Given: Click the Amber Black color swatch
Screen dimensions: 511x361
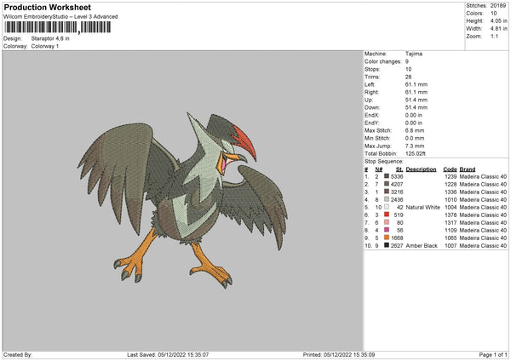Looking at the screenshot, I should 387,245.
